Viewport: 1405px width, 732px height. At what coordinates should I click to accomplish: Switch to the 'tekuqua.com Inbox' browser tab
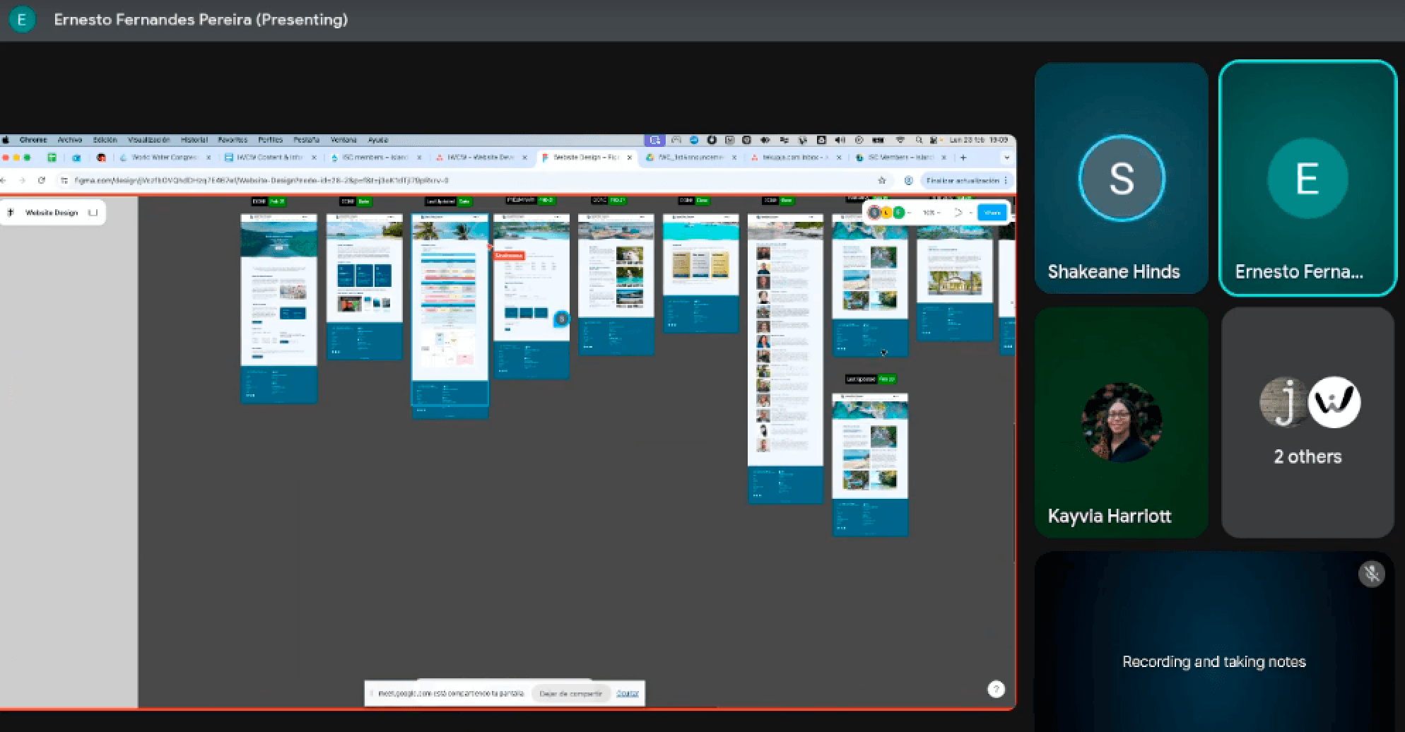point(795,158)
